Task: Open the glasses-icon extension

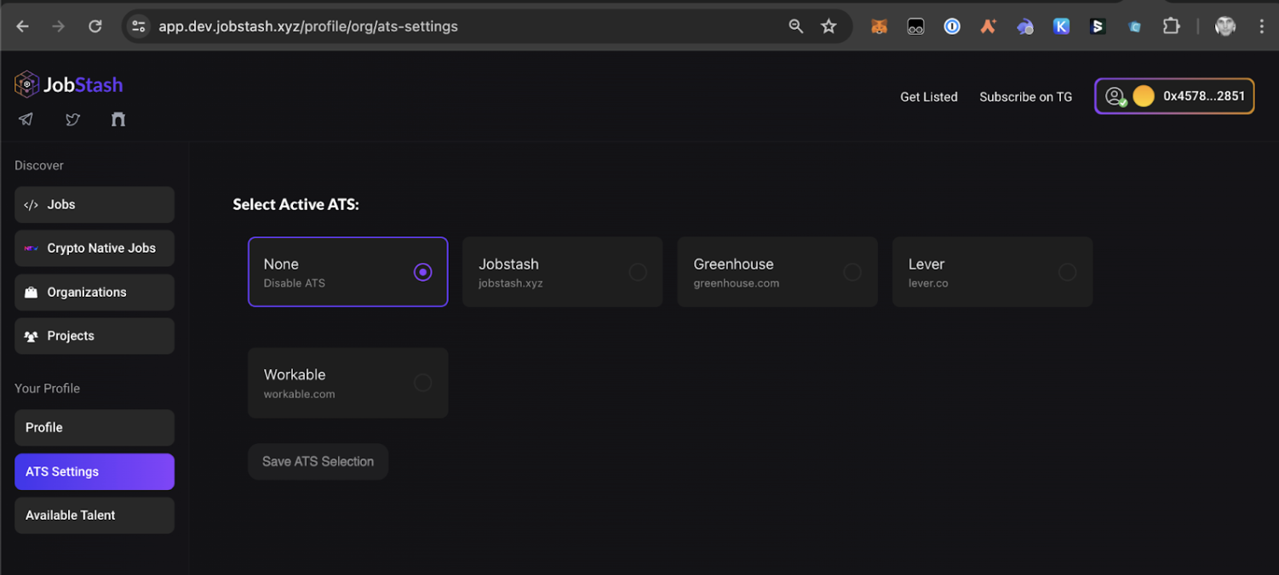Action: [915, 26]
